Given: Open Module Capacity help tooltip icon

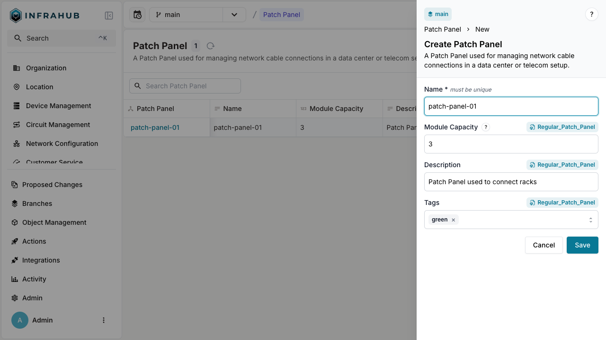Looking at the screenshot, I should click(x=485, y=127).
